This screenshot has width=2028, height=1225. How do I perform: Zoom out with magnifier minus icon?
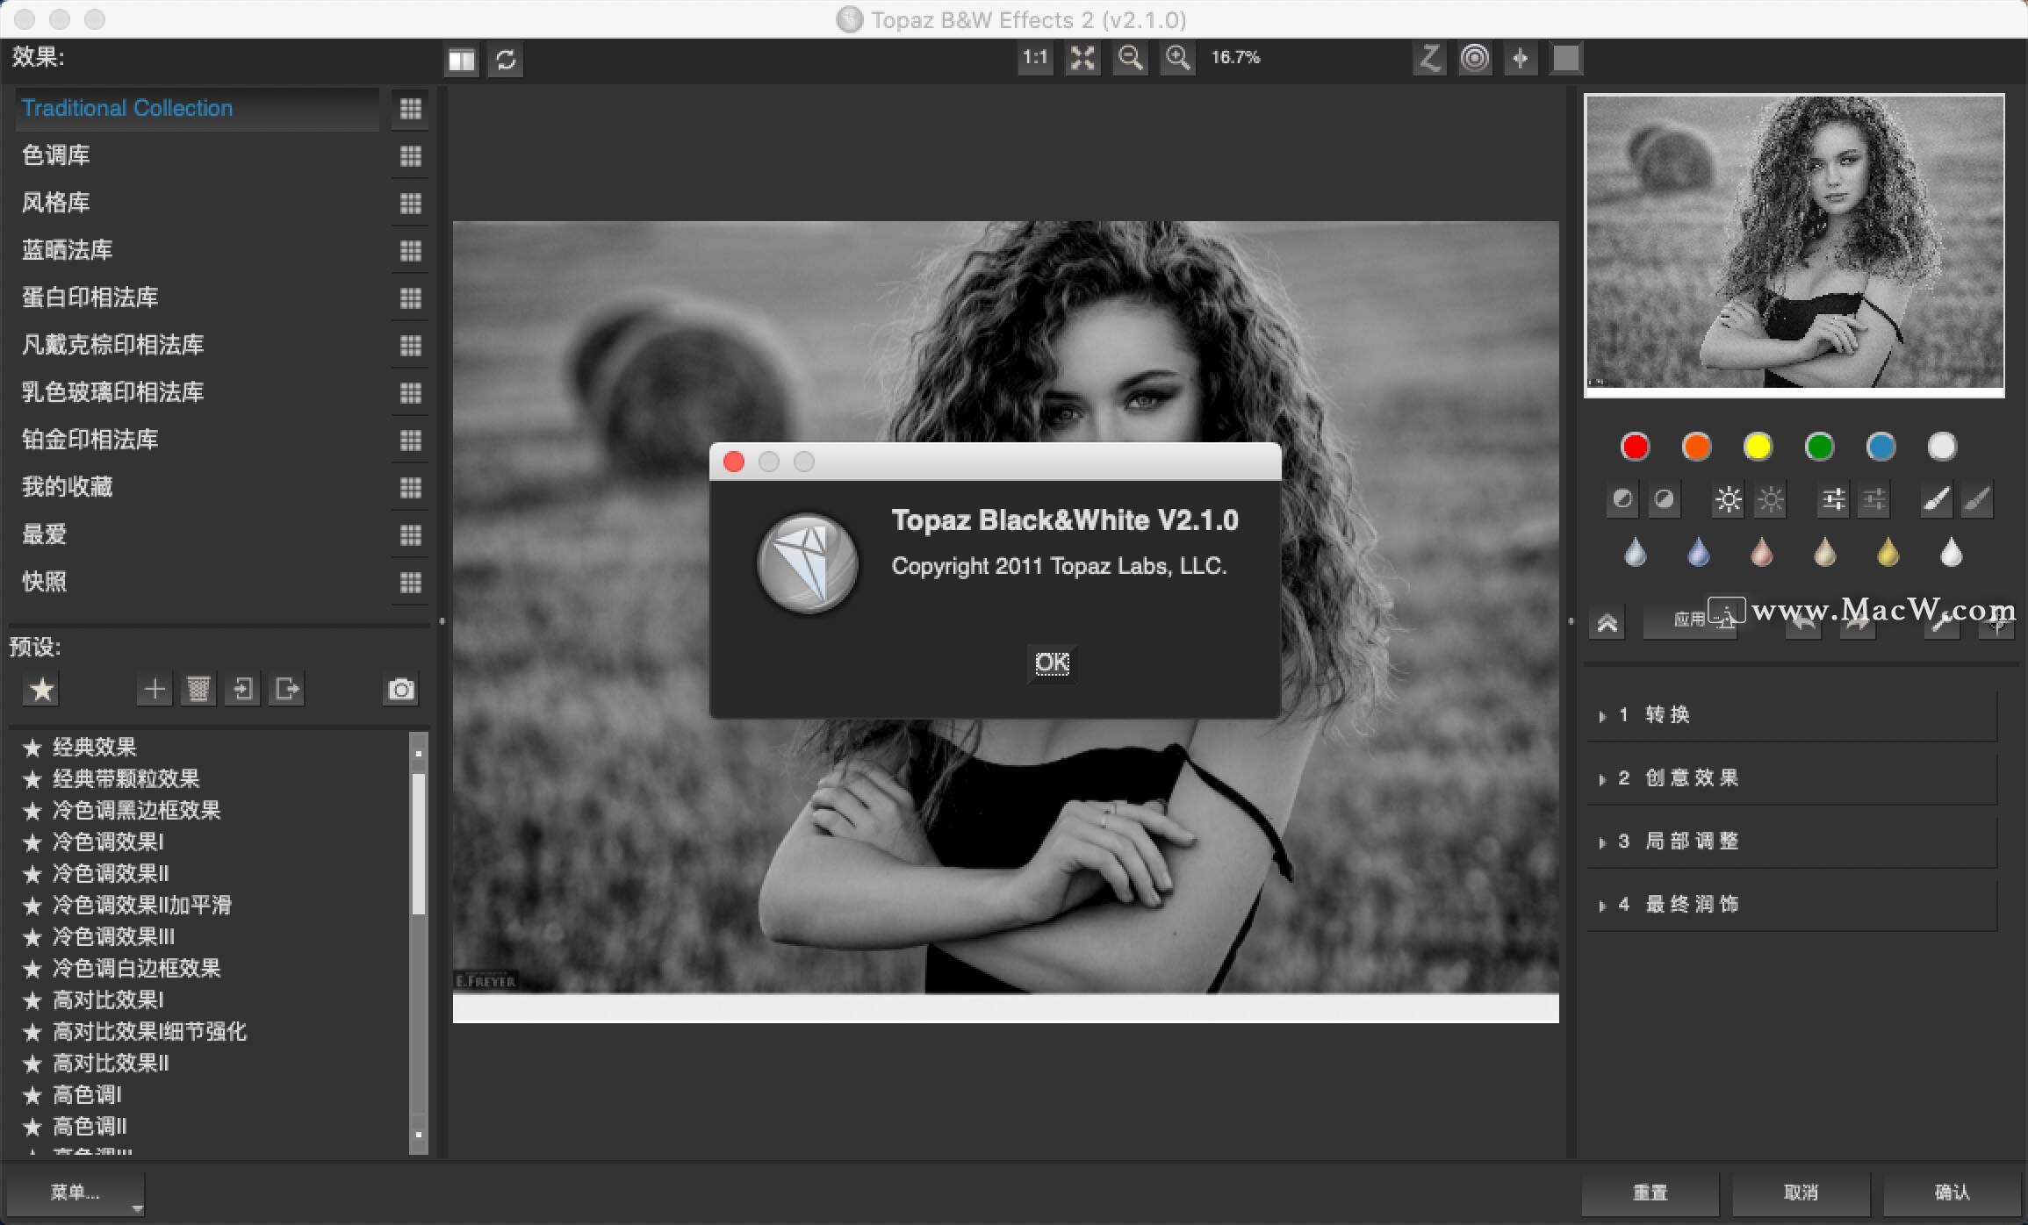tap(1130, 59)
